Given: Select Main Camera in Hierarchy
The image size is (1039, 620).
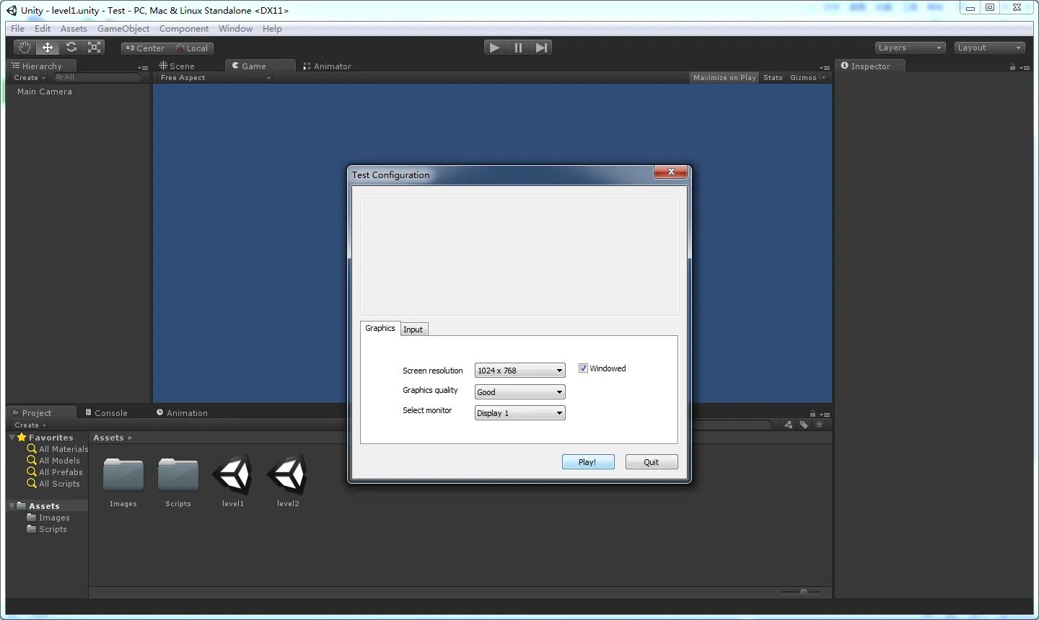Looking at the screenshot, I should (45, 92).
